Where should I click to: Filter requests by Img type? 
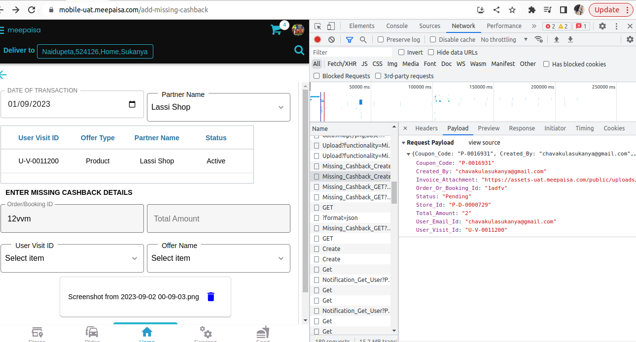392,64
